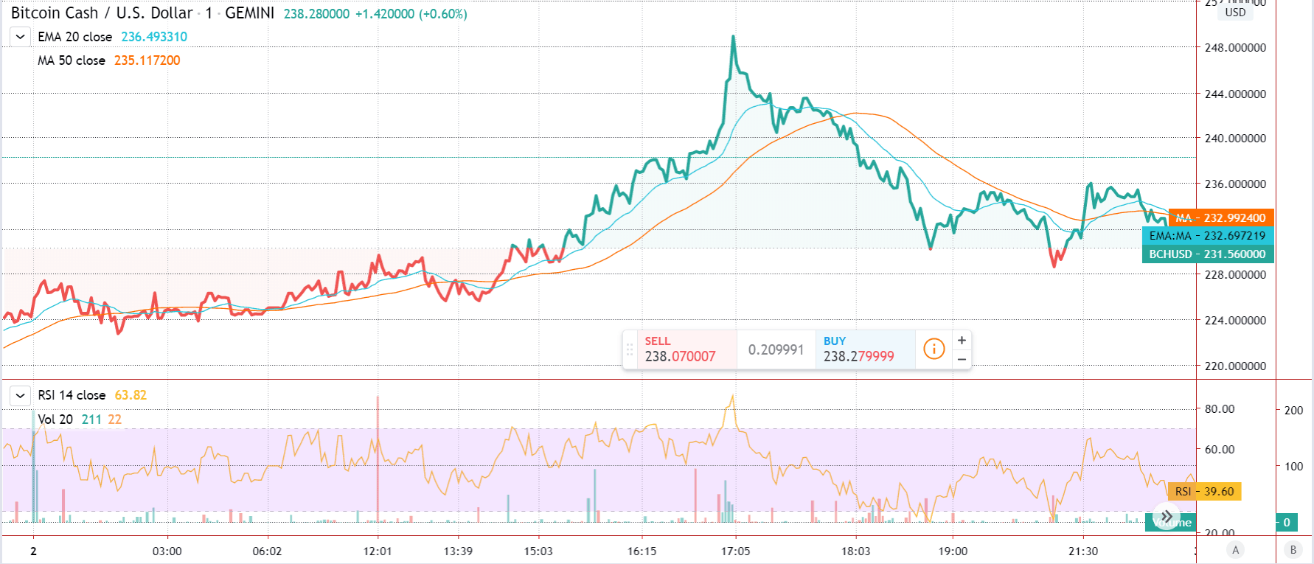Click the EMA value 236.493310
This screenshot has width=1314, height=564.
click(154, 37)
